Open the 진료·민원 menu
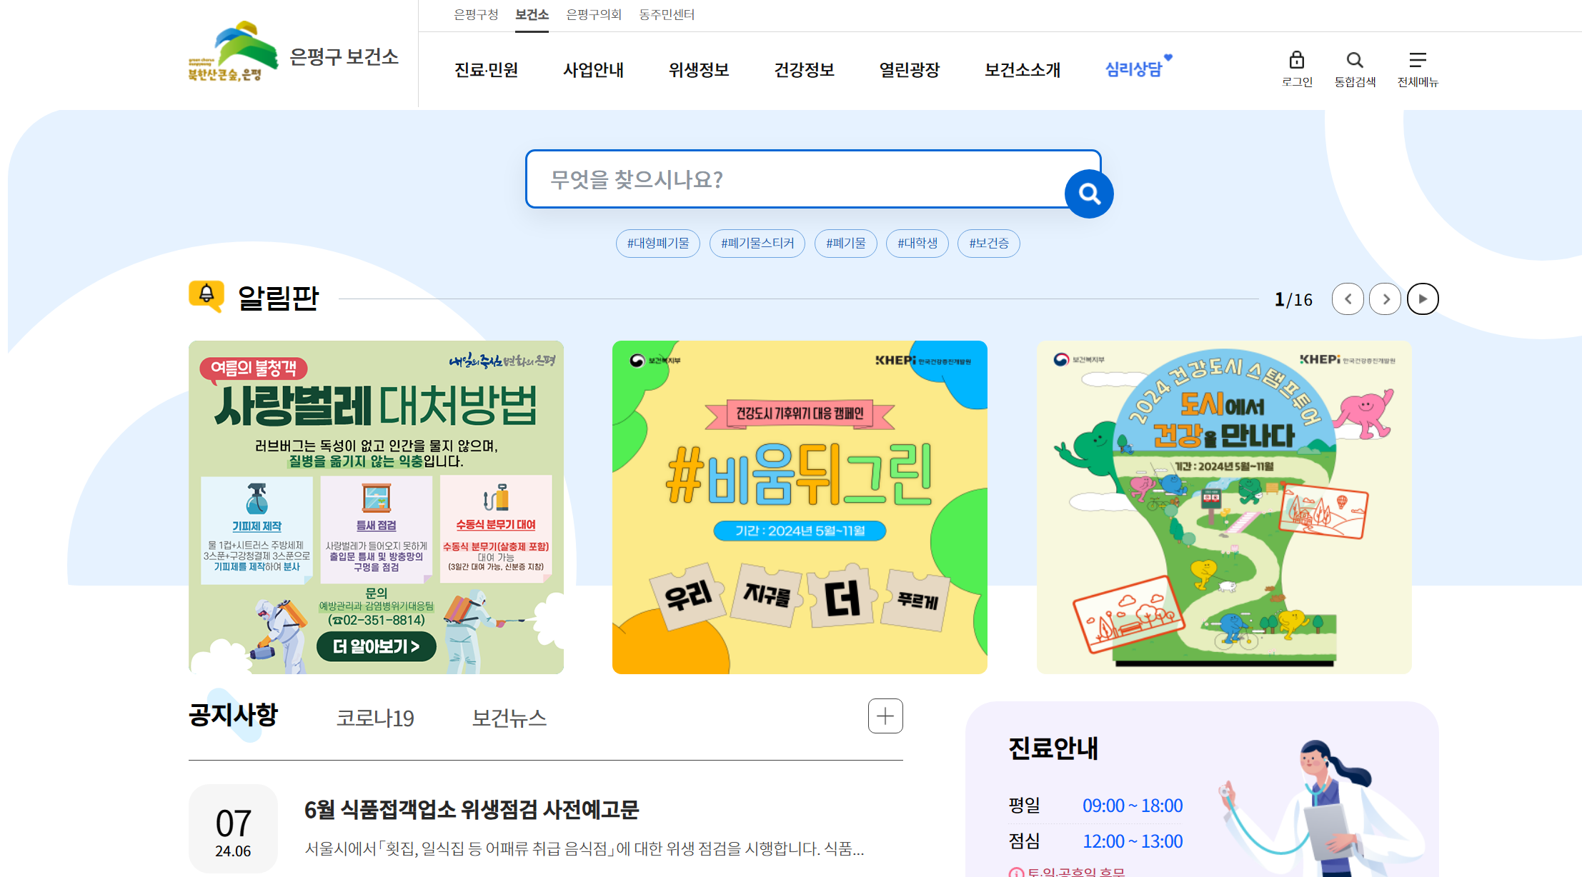1582x877 pixels. click(486, 69)
